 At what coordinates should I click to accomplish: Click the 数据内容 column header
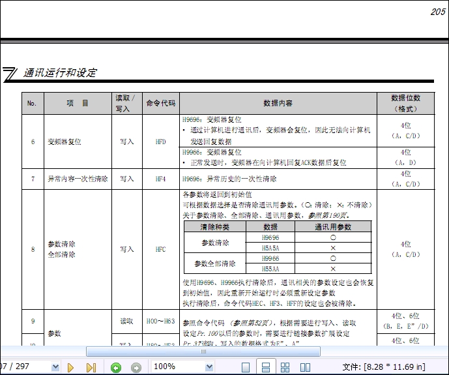click(x=278, y=103)
